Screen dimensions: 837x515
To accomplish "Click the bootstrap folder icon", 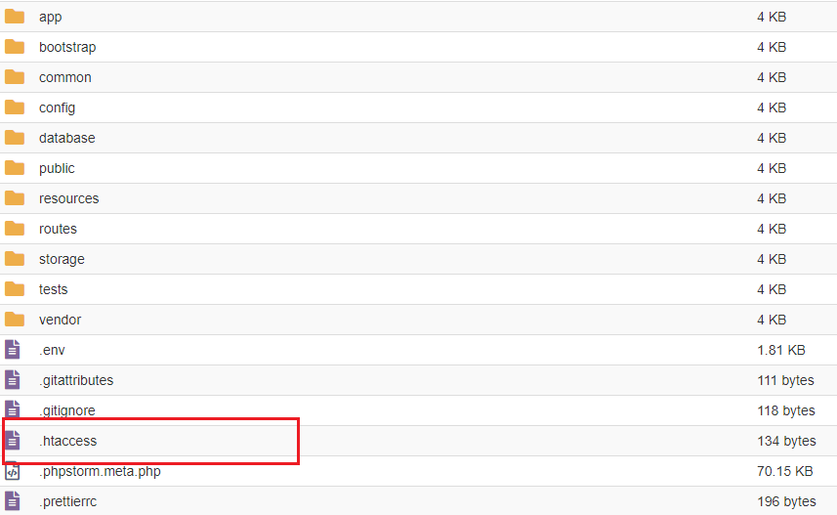I will pos(15,47).
